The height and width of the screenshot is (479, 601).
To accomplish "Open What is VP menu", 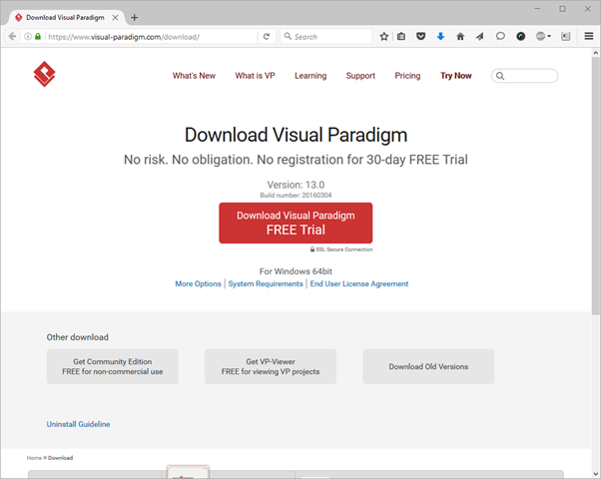I will pyautogui.click(x=255, y=76).
